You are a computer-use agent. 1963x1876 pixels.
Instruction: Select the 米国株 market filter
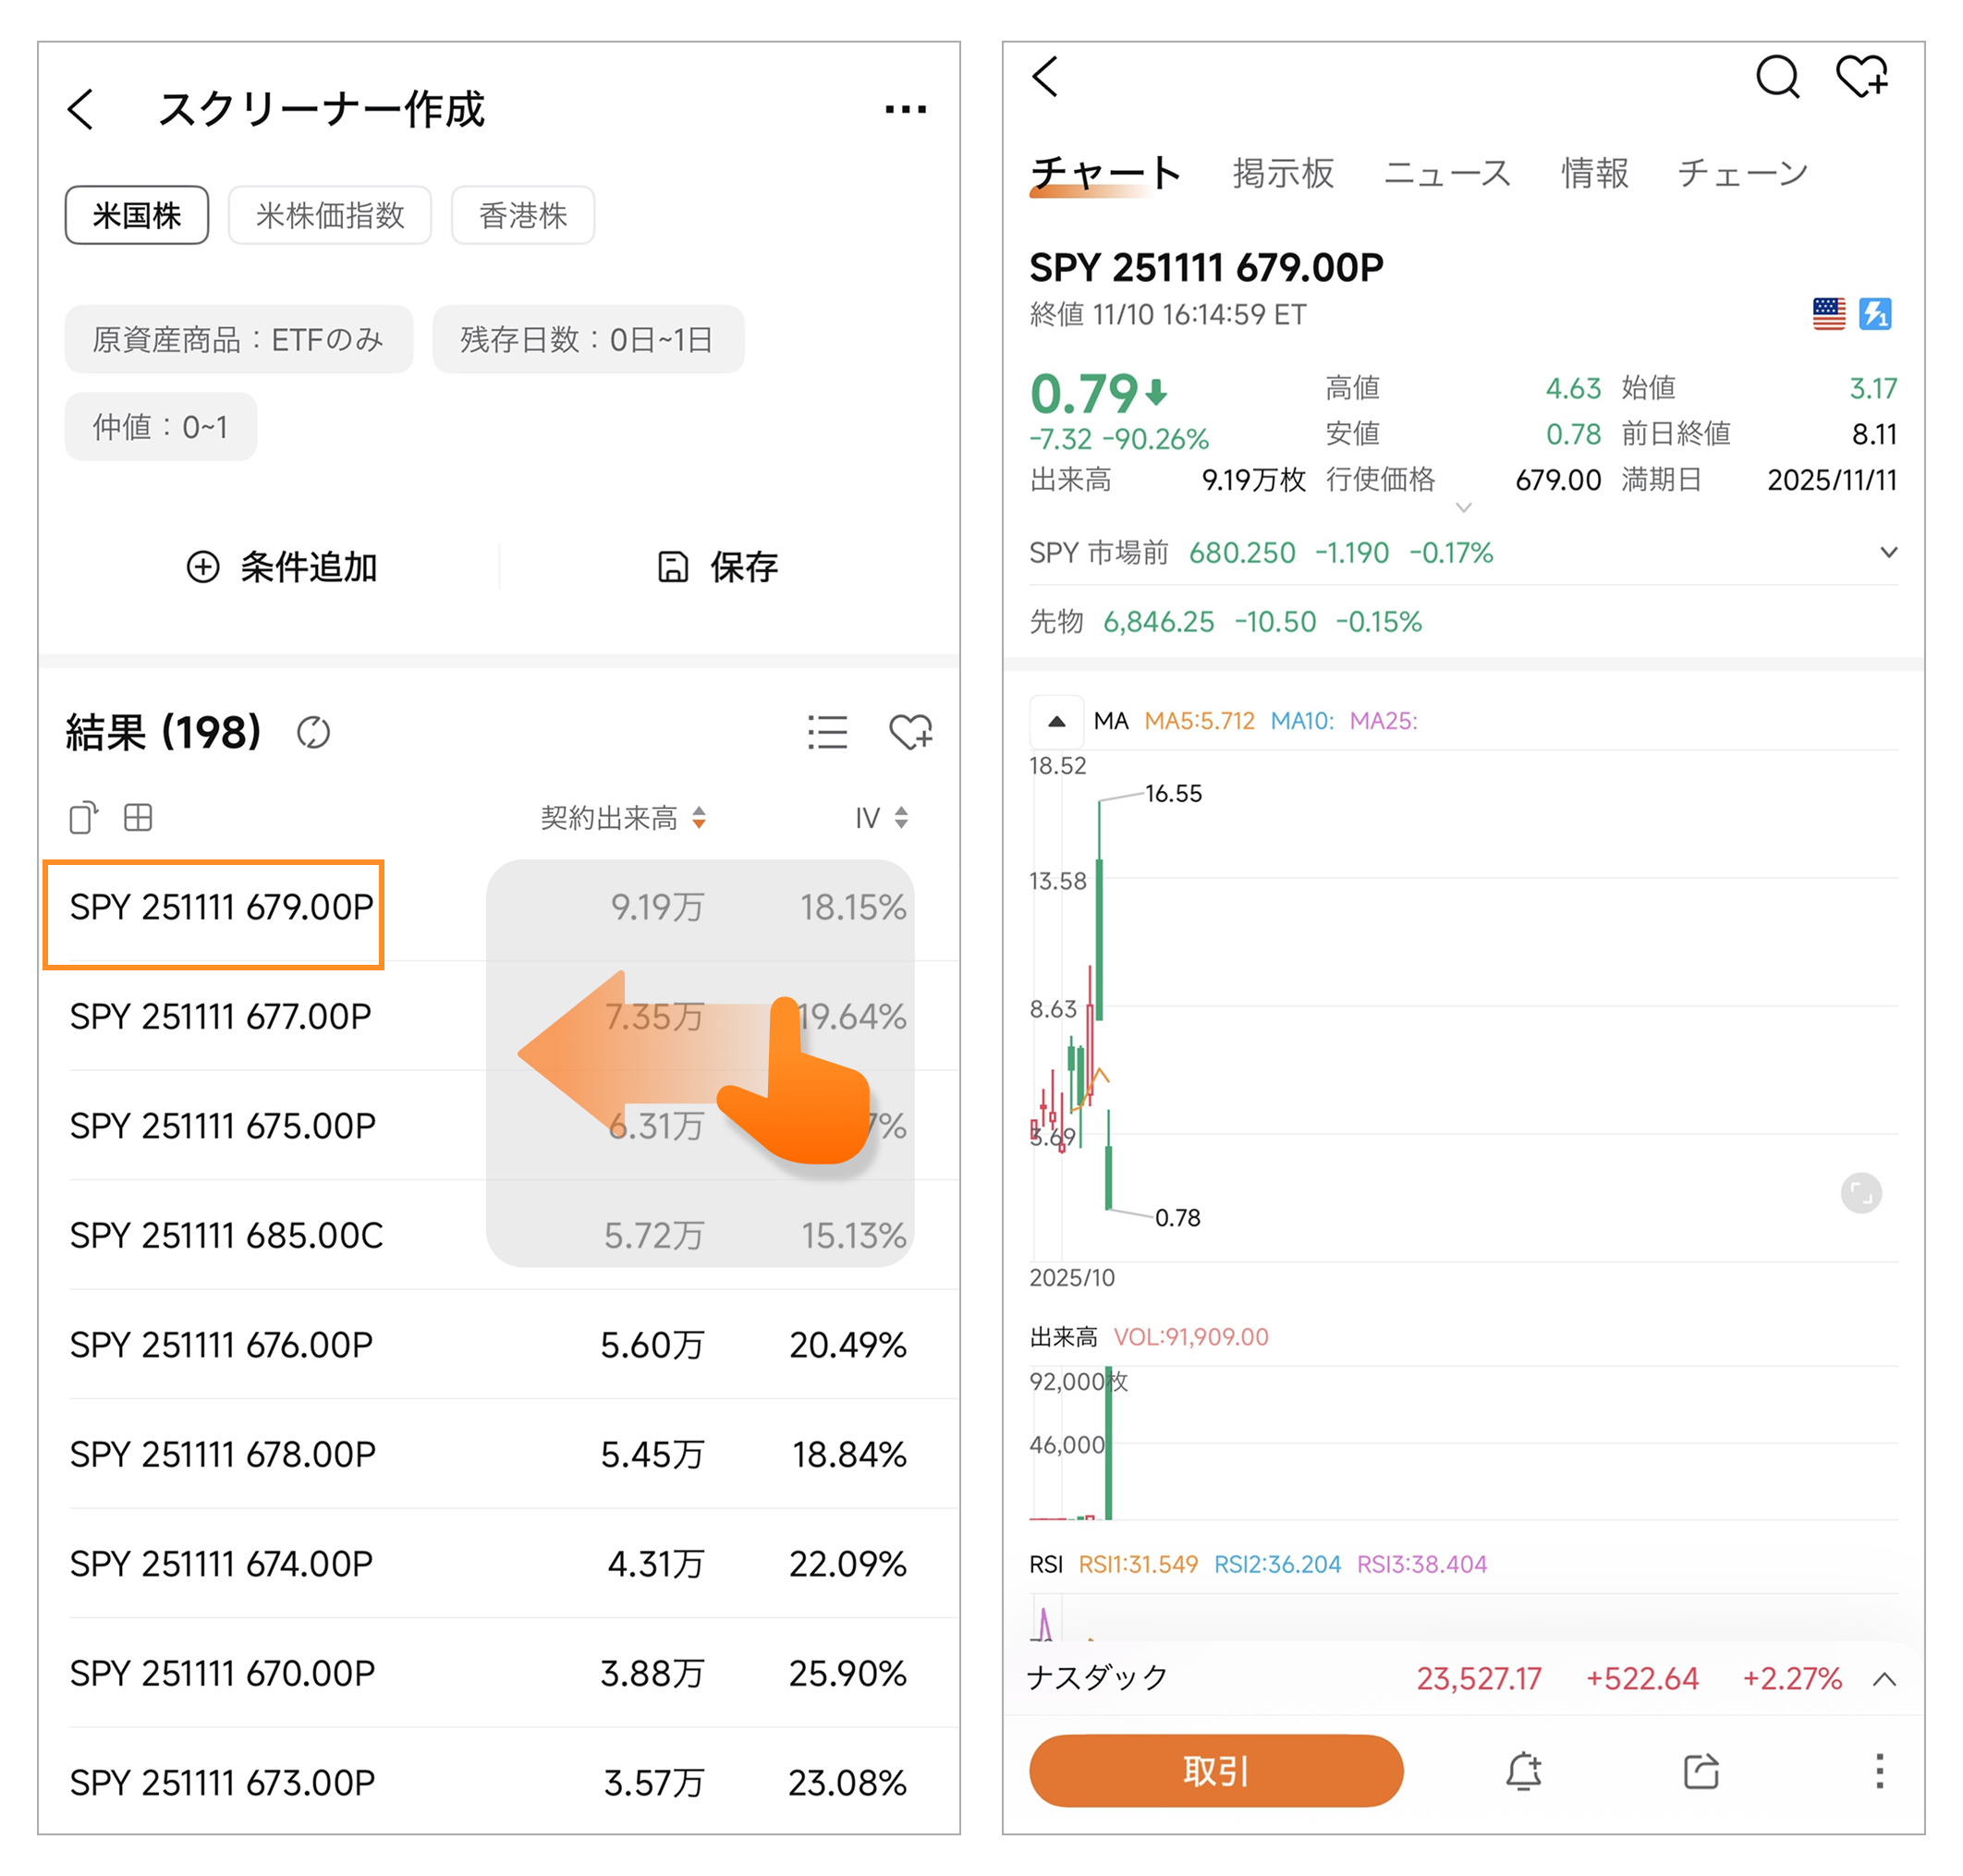(137, 215)
